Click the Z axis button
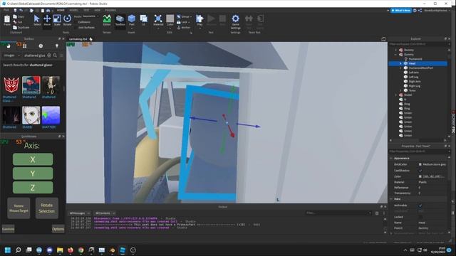Viewport: 456px width, 256px height. [x=33, y=188]
